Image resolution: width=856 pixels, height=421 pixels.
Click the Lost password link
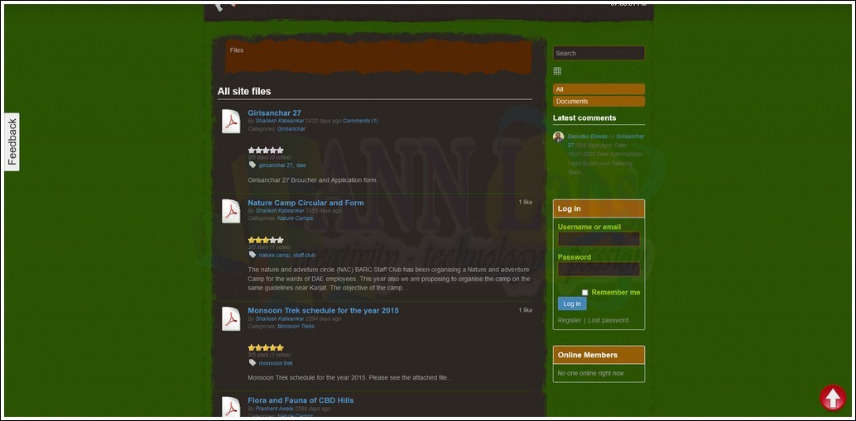[608, 320]
